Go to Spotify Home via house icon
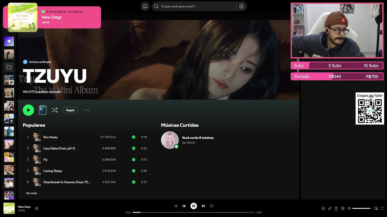Screen dimensions: 387x217 click(x=145, y=6)
